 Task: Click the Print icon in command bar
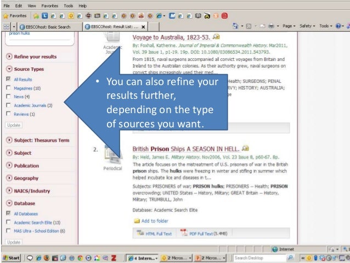click(271, 26)
